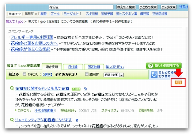
Task: Tick the カテゴリ filter checkbox
Action: pos(24,74)
